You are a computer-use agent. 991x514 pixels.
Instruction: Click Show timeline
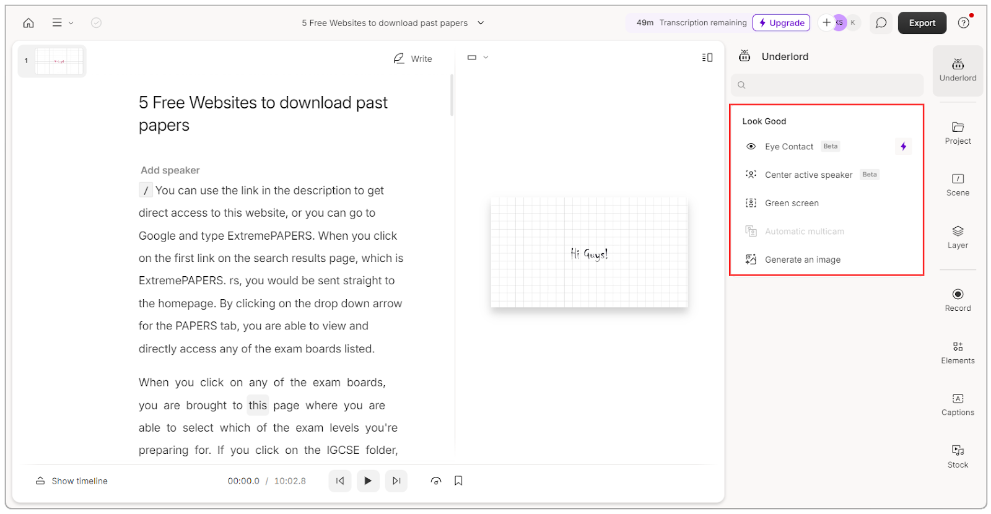coord(72,481)
